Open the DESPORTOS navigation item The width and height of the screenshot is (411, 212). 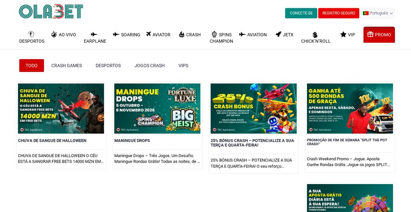tap(32, 37)
